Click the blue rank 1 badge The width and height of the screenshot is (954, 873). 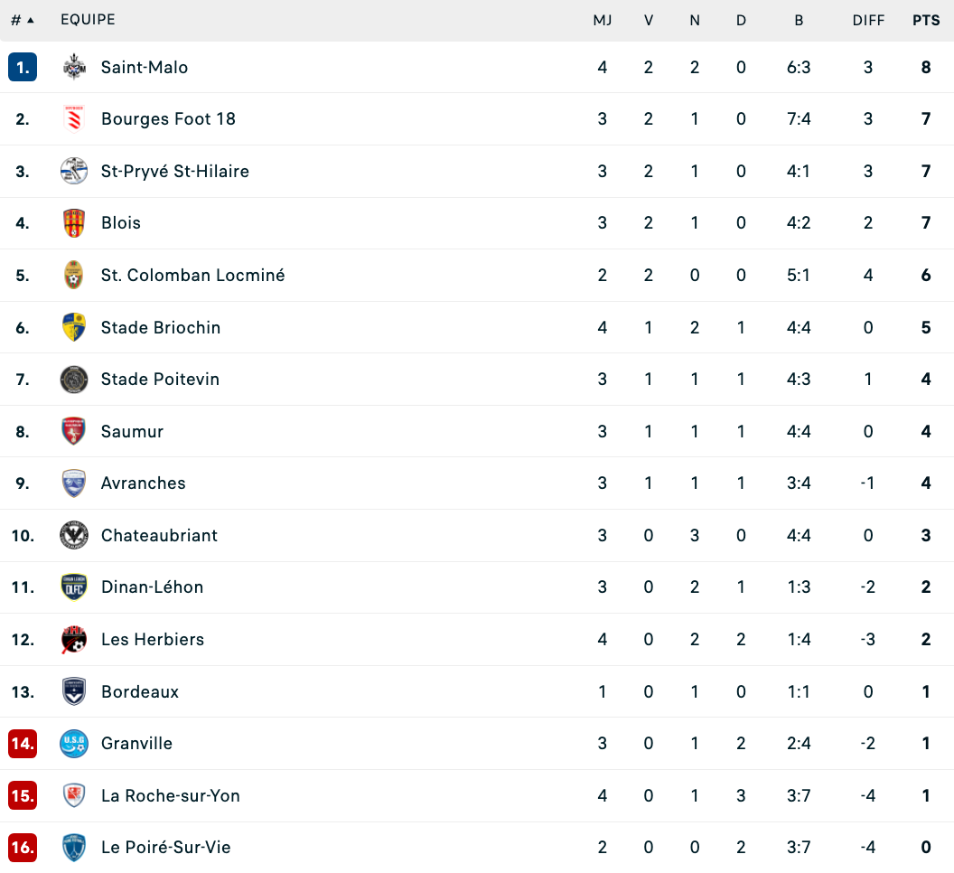pos(23,67)
